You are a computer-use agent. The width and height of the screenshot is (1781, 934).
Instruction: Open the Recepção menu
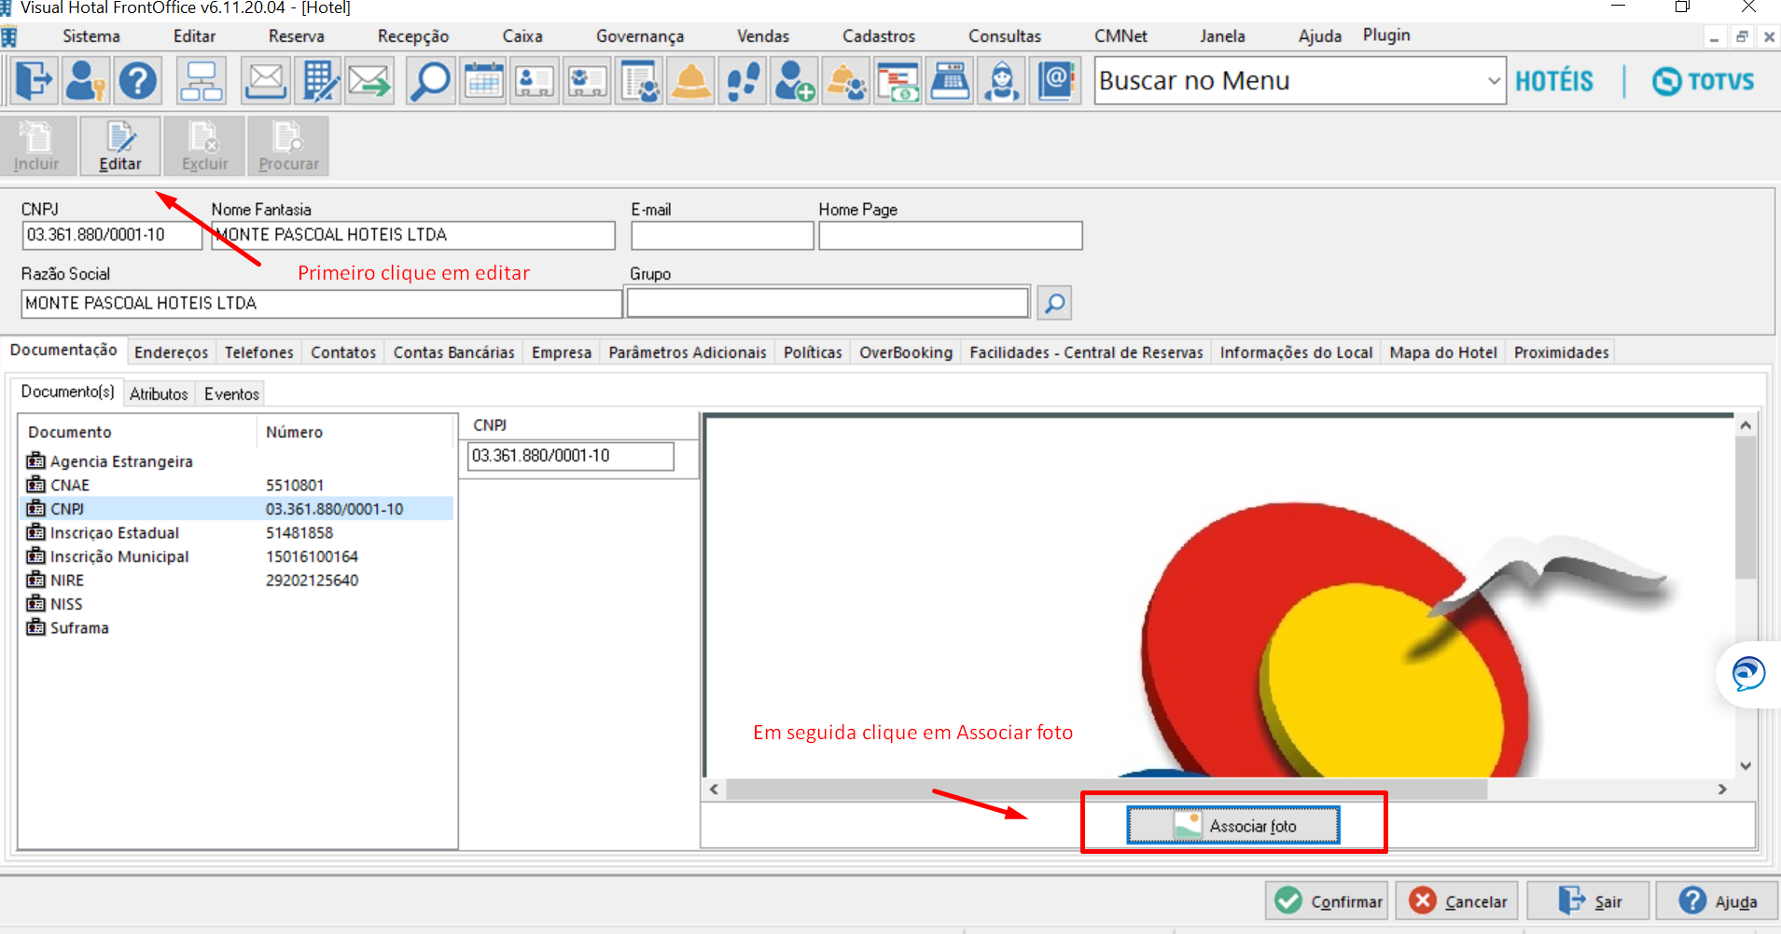coord(413,36)
